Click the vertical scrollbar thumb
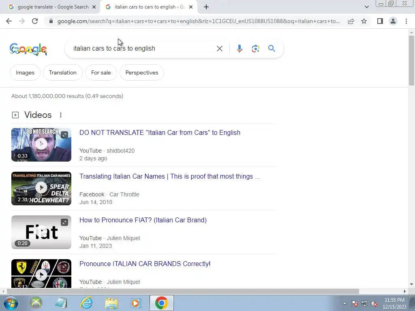 pos(411,60)
